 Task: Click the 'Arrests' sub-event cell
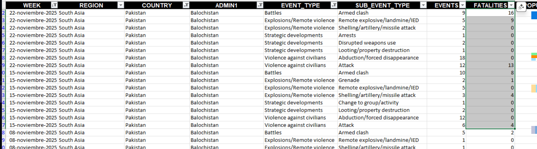347,35
